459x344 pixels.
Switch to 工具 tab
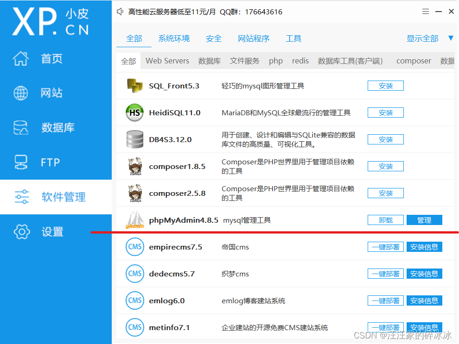(x=293, y=38)
